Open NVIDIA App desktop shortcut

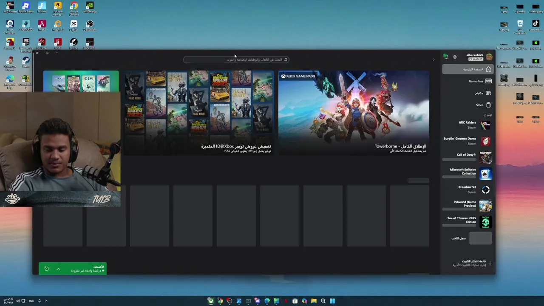(90, 7)
